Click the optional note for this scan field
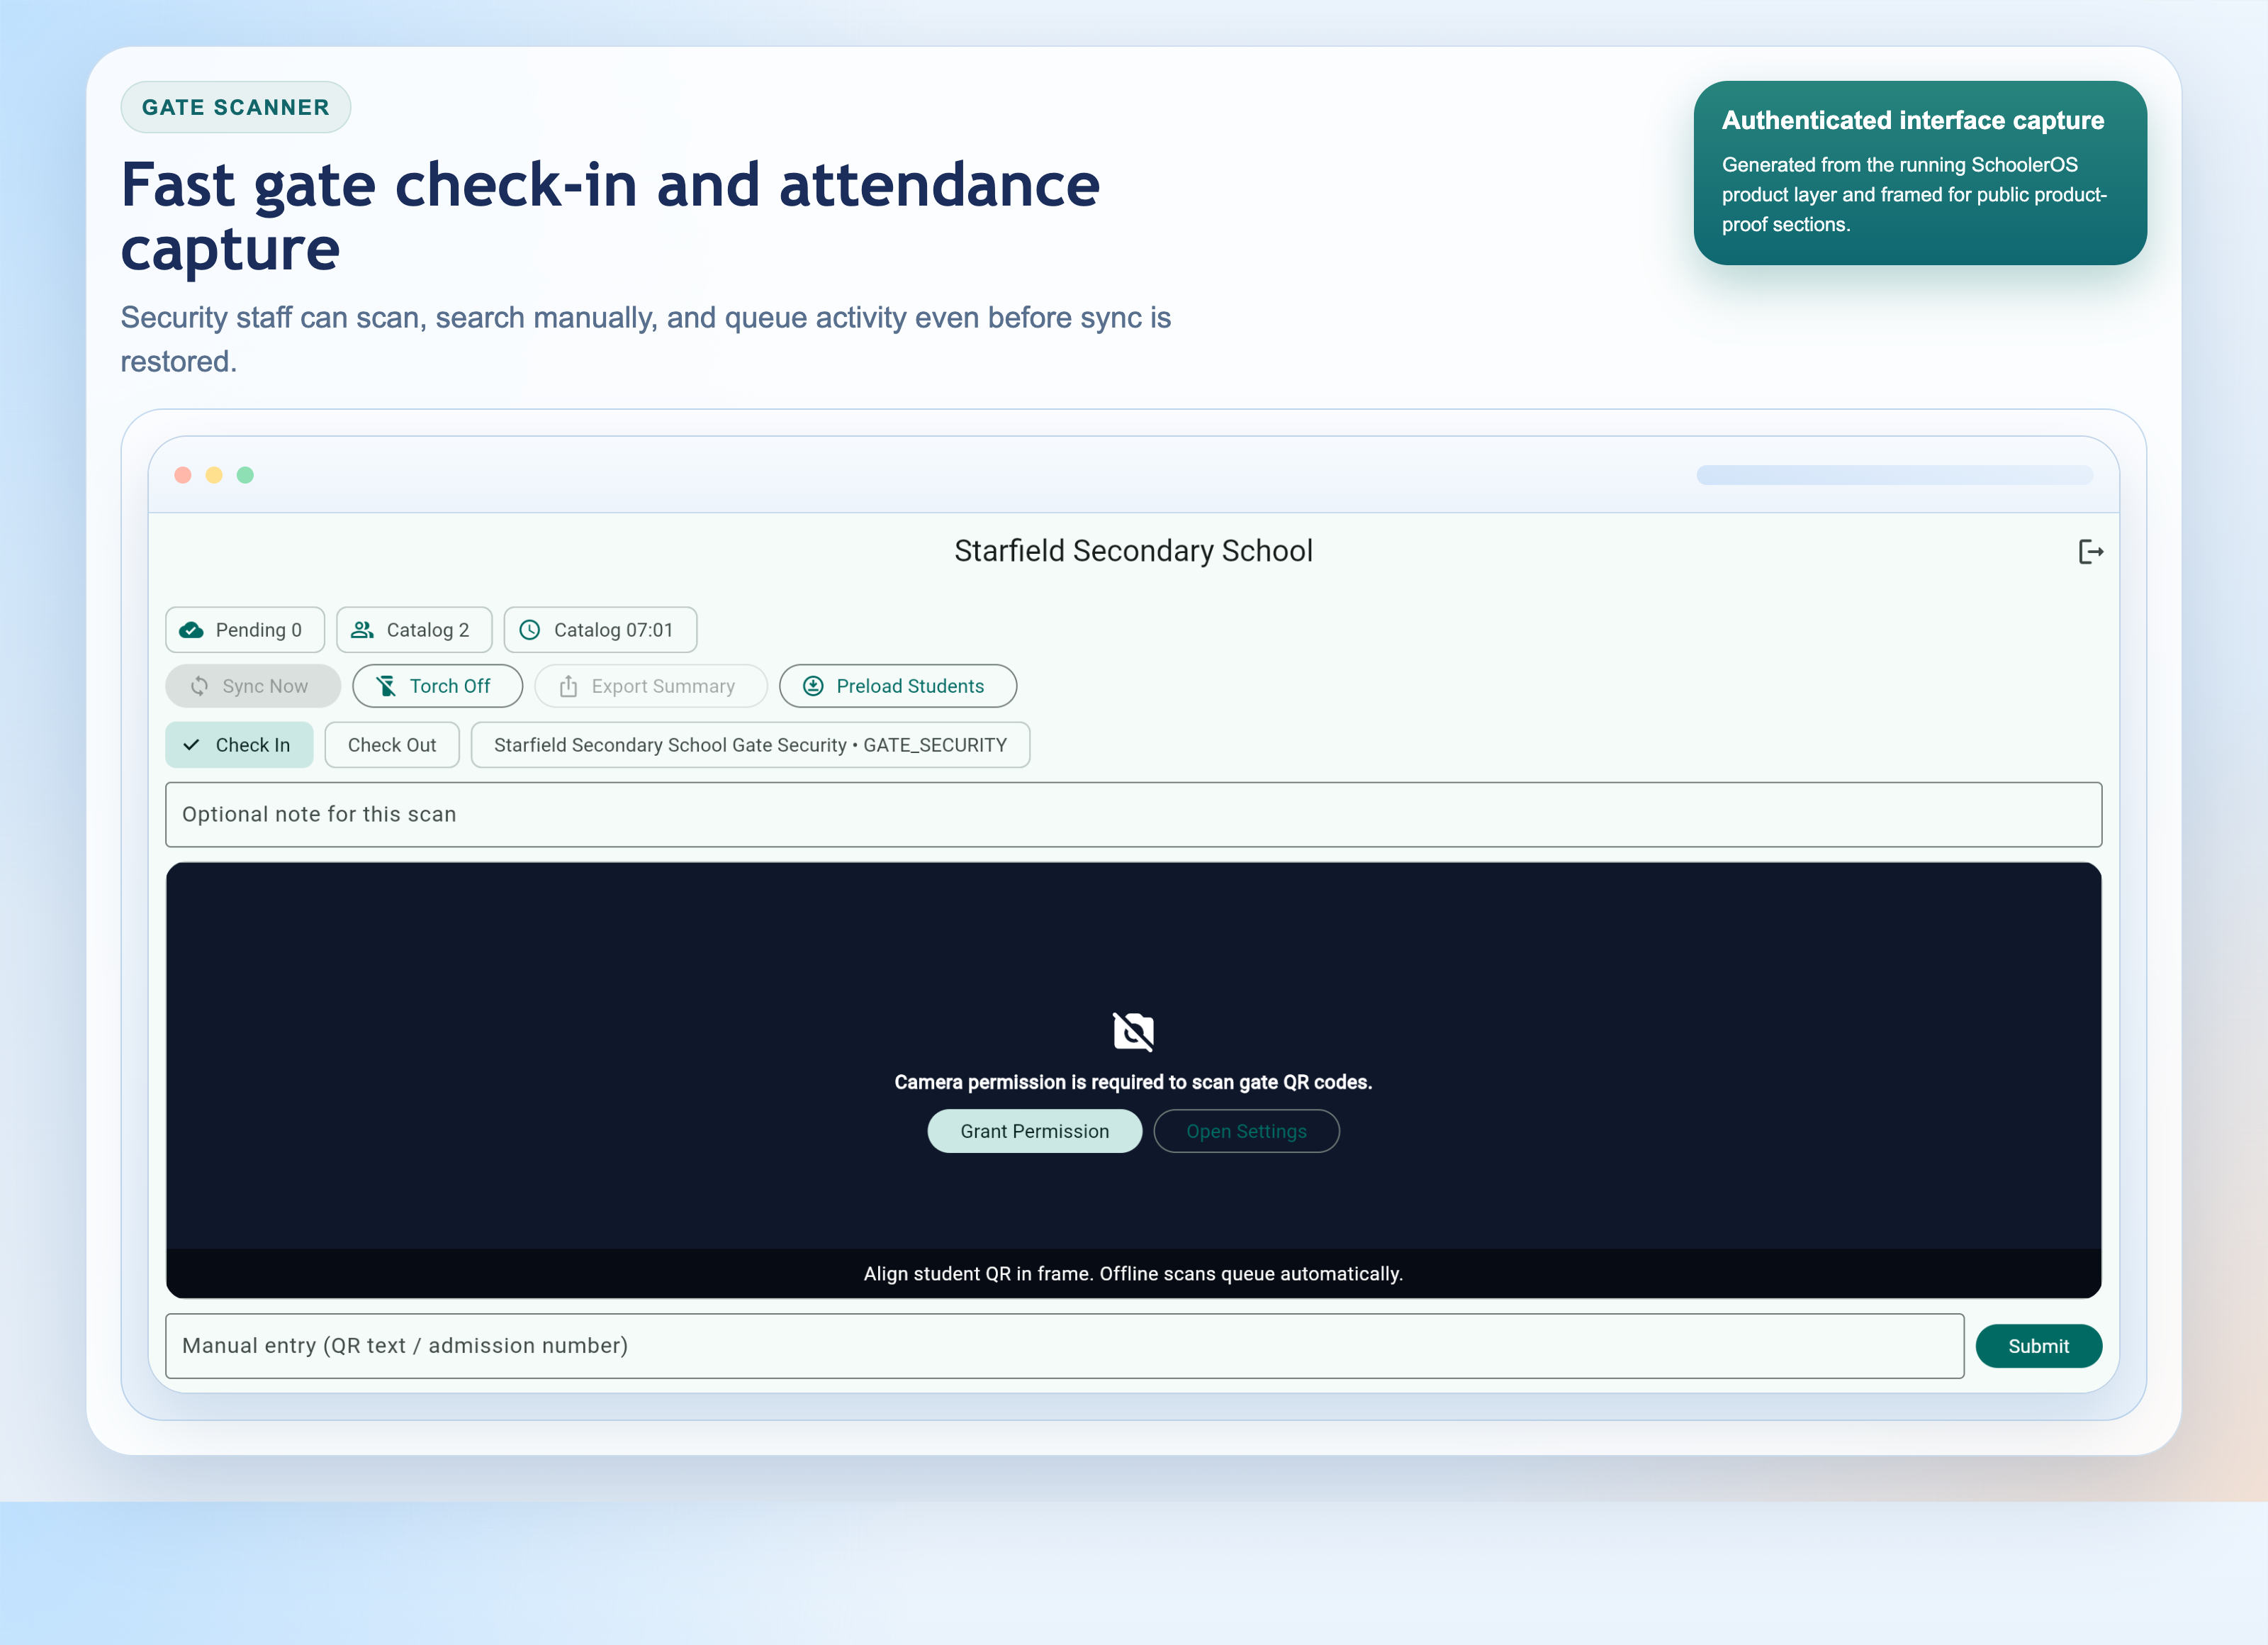 coord(1133,813)
